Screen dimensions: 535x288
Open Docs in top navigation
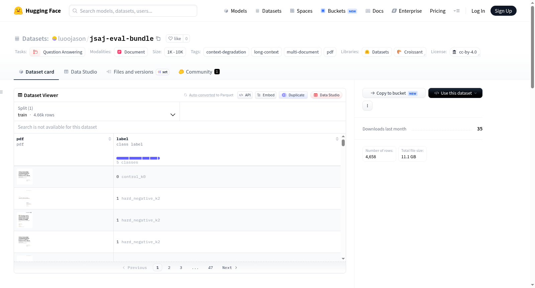[x=374, y=11]
